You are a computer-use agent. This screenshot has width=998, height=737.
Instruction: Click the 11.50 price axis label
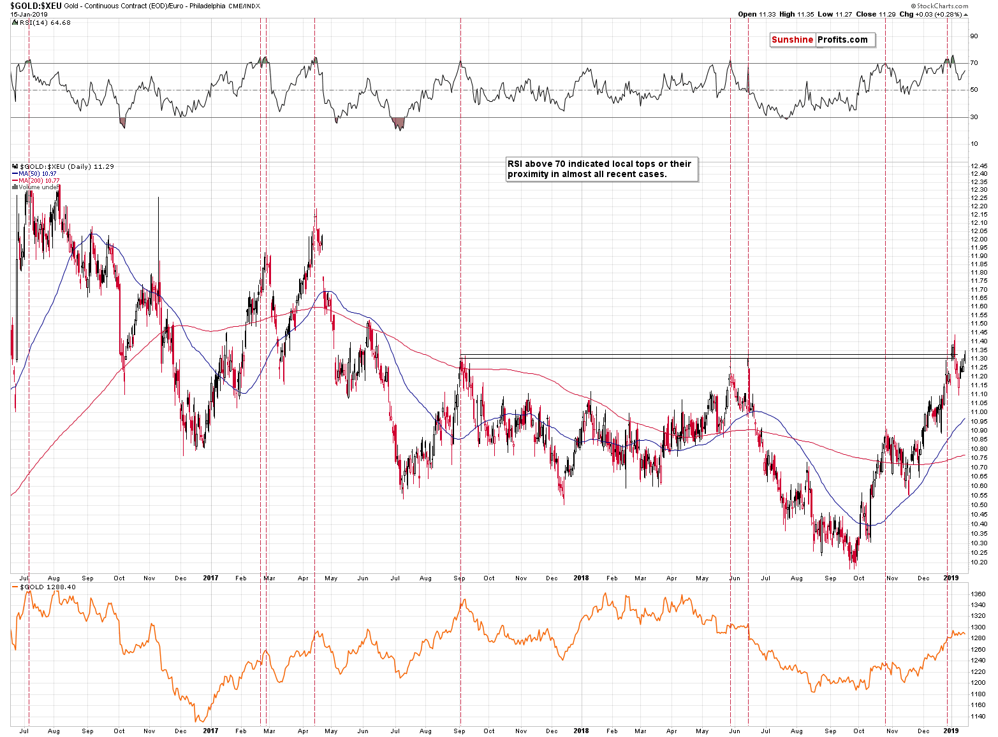click(x=979, y=324)
